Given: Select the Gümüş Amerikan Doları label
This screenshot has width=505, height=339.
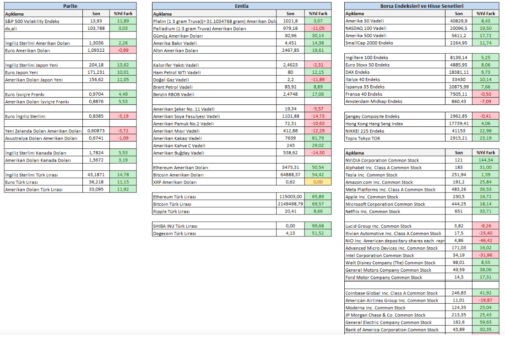Looking at the screenshot, I should (214, 35).
